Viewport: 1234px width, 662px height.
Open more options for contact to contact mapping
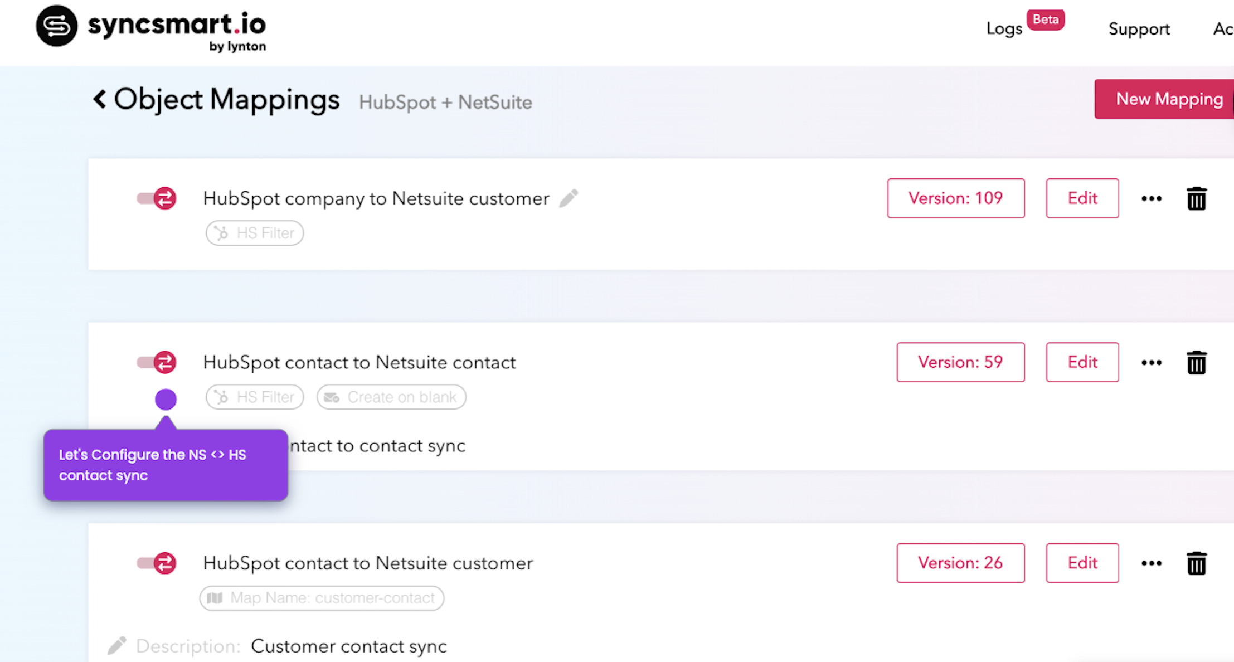[1152, 362]
